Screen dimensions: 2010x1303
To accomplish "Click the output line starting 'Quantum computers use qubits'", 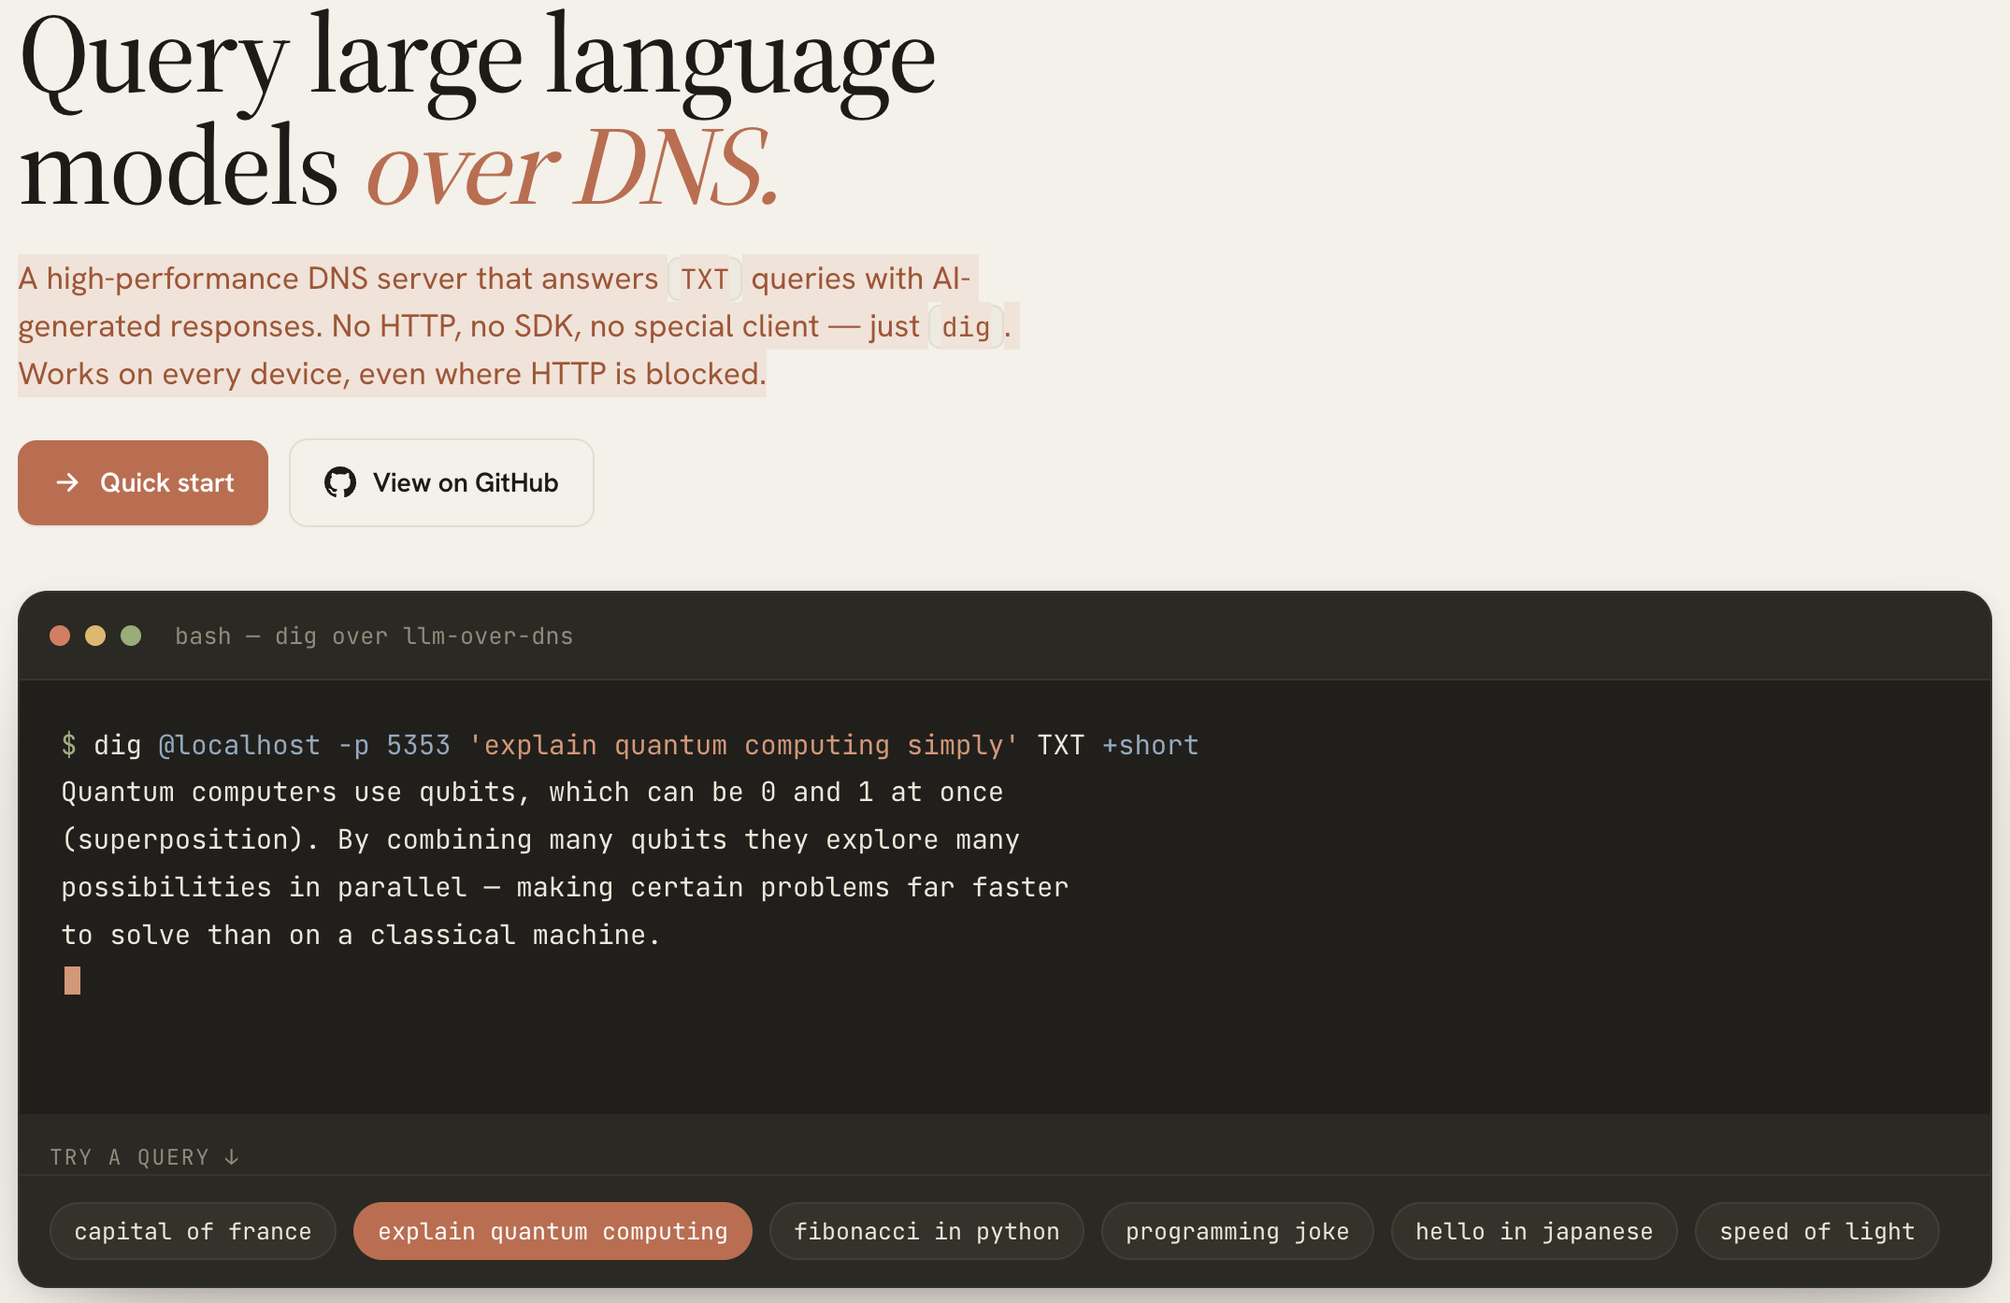I will coord(532,793).
